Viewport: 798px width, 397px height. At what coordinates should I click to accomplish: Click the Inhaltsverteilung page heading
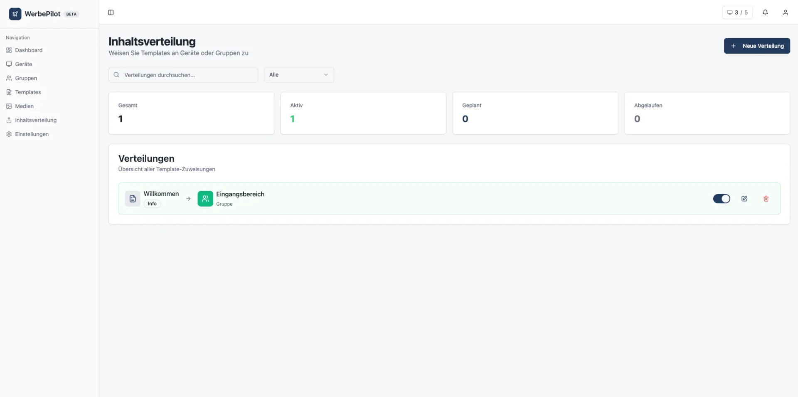click(152, 42)
